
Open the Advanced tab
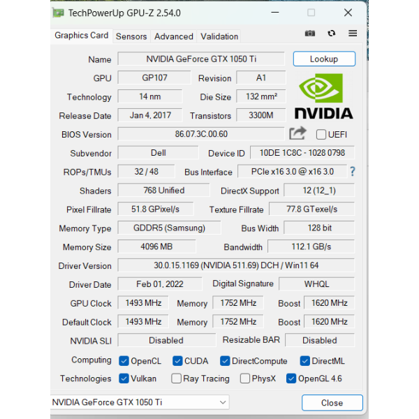(174, 36)
